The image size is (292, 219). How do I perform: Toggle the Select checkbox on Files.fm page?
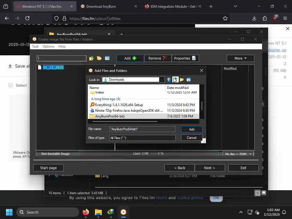click(11, 85)
